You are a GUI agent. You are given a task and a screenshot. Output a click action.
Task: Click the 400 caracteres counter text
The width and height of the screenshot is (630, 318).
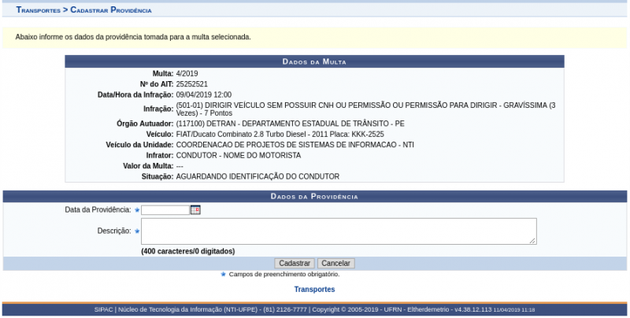pos(187,251)
